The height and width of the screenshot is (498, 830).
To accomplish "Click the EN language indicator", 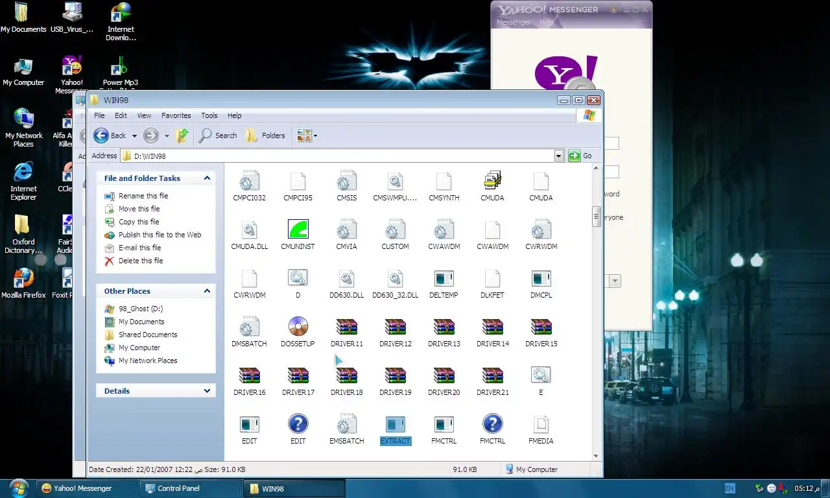I will pyautogui.click(x=729, y=488).
